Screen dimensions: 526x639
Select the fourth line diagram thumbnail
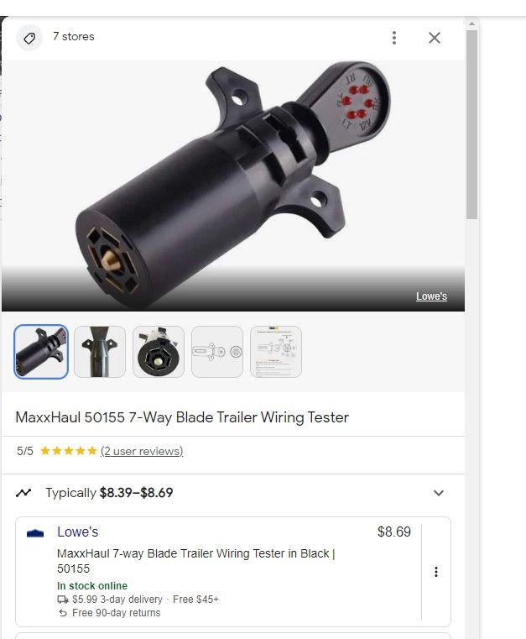tap(217, 352)
